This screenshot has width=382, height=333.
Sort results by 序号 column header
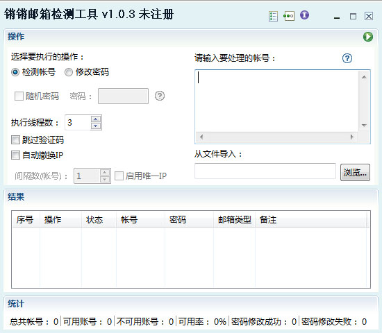tap(26, 219)
